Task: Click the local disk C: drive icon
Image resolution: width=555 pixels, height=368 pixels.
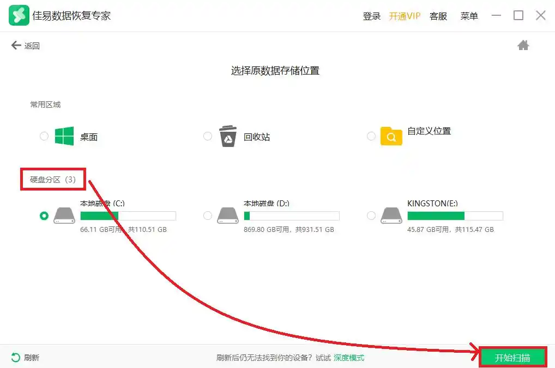Action: click(64, 216)
